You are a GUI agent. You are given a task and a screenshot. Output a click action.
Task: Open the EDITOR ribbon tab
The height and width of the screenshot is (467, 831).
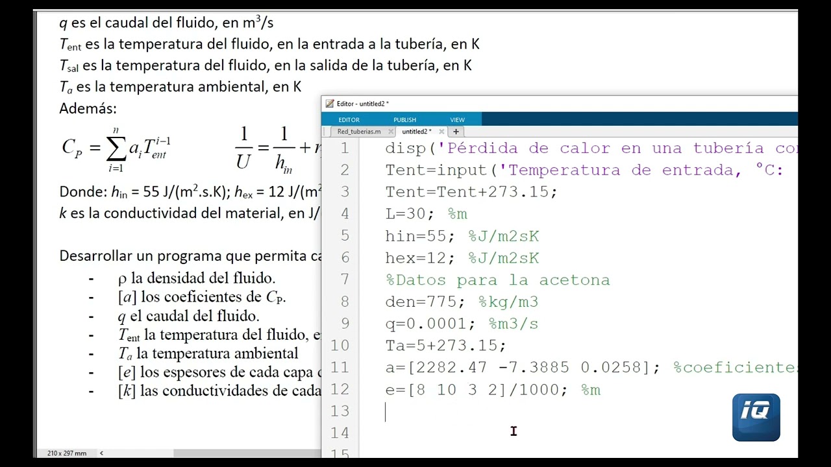click(x=349, y=119)
